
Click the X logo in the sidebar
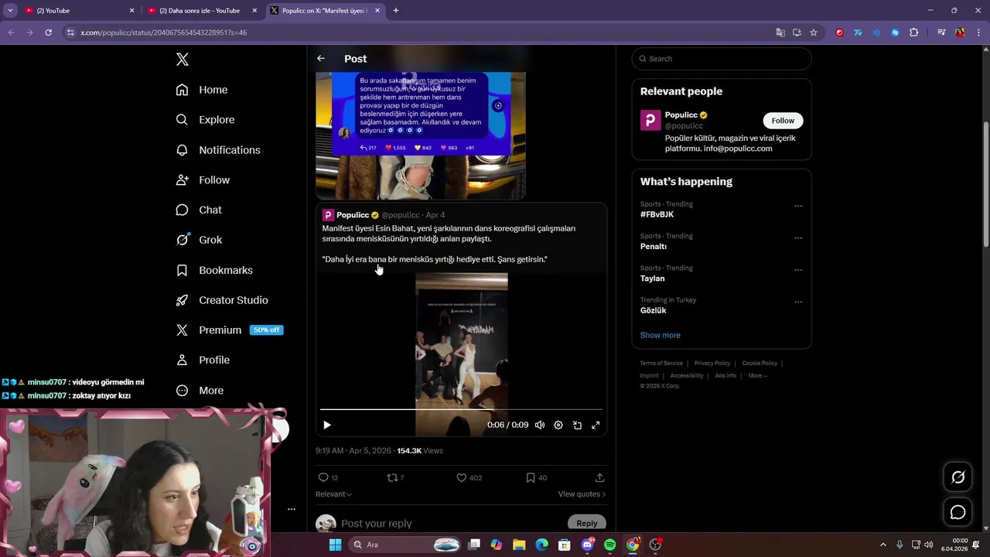click(183, 60)
